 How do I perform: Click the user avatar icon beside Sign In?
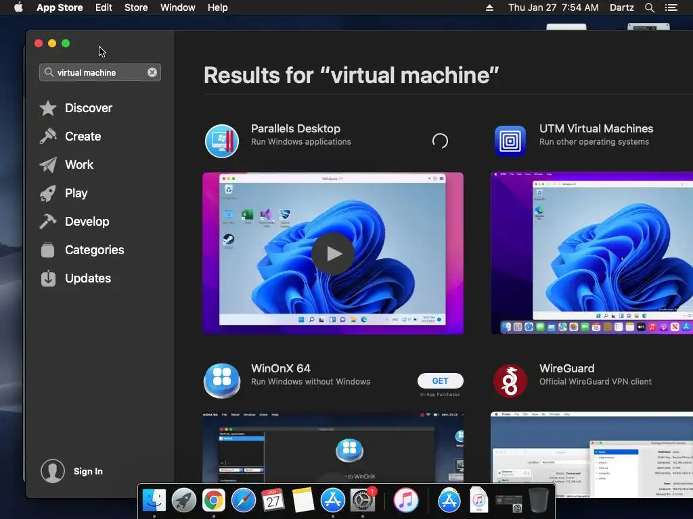tap(53, 471)
